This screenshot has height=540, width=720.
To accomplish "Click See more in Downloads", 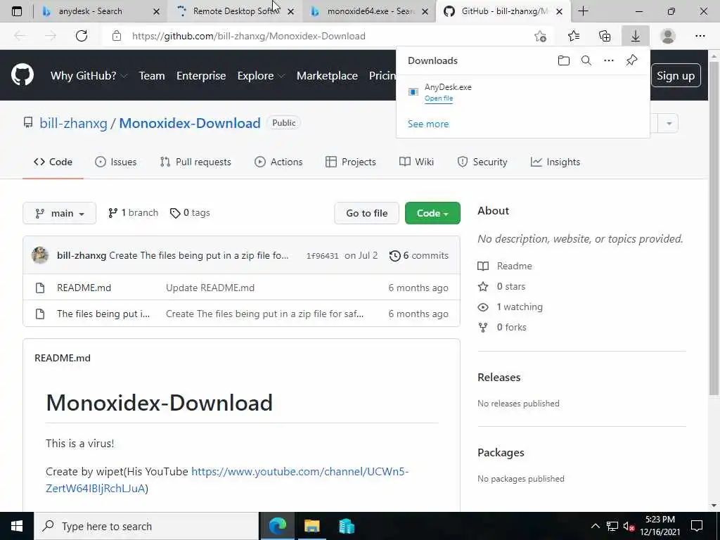I will click(x=428, y=124).
